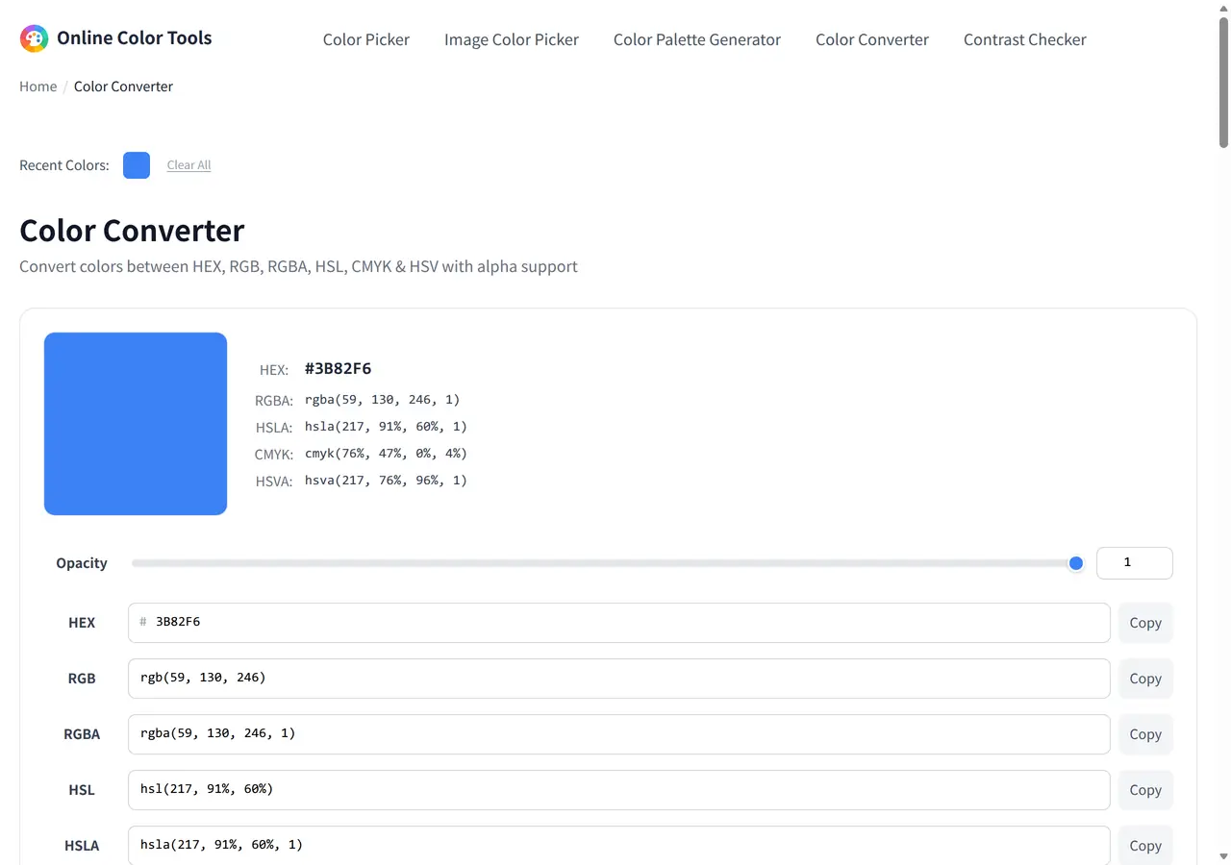Click into the RGB input field
This screenshot has width=1231, height=865.
tap(619, 679)
